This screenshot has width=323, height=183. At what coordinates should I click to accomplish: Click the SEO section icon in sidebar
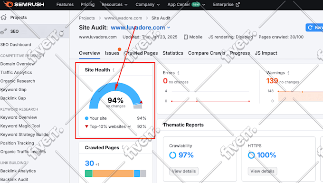pos(3,31)
